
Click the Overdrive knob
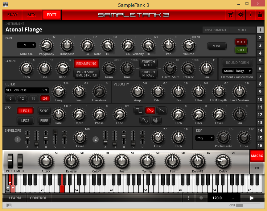tap(99, 92)
